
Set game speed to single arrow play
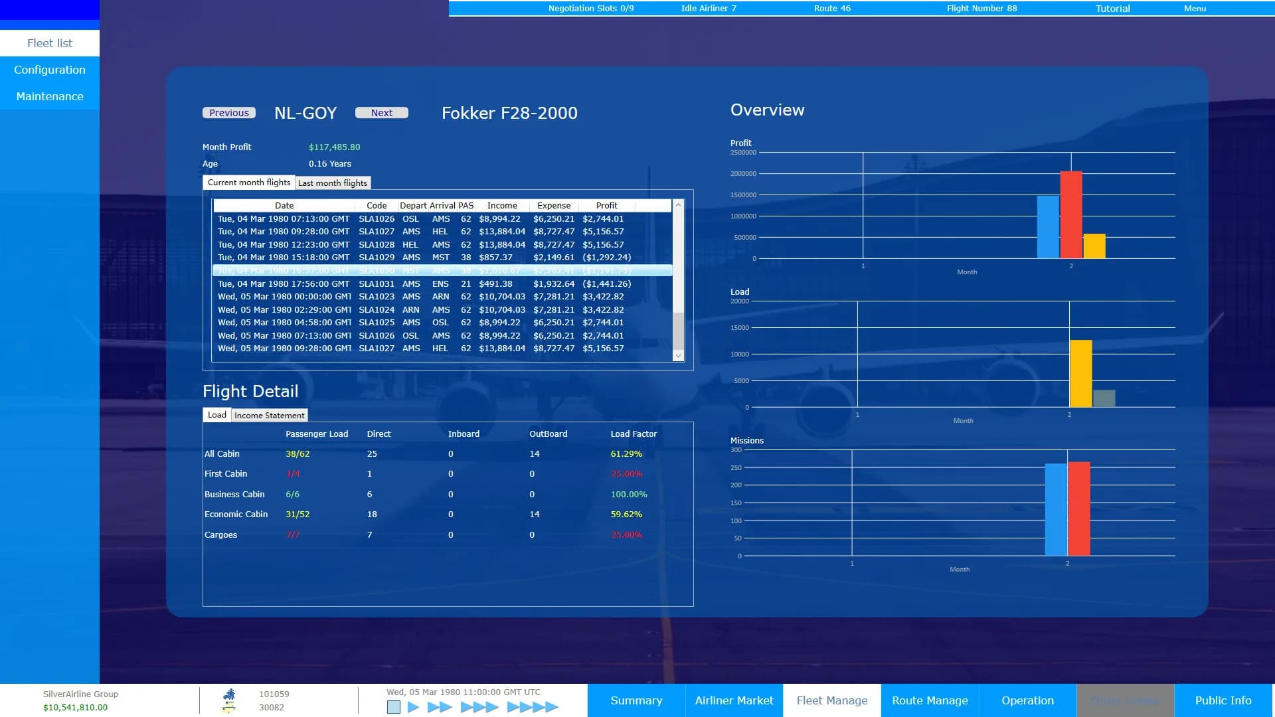[413, 707]
